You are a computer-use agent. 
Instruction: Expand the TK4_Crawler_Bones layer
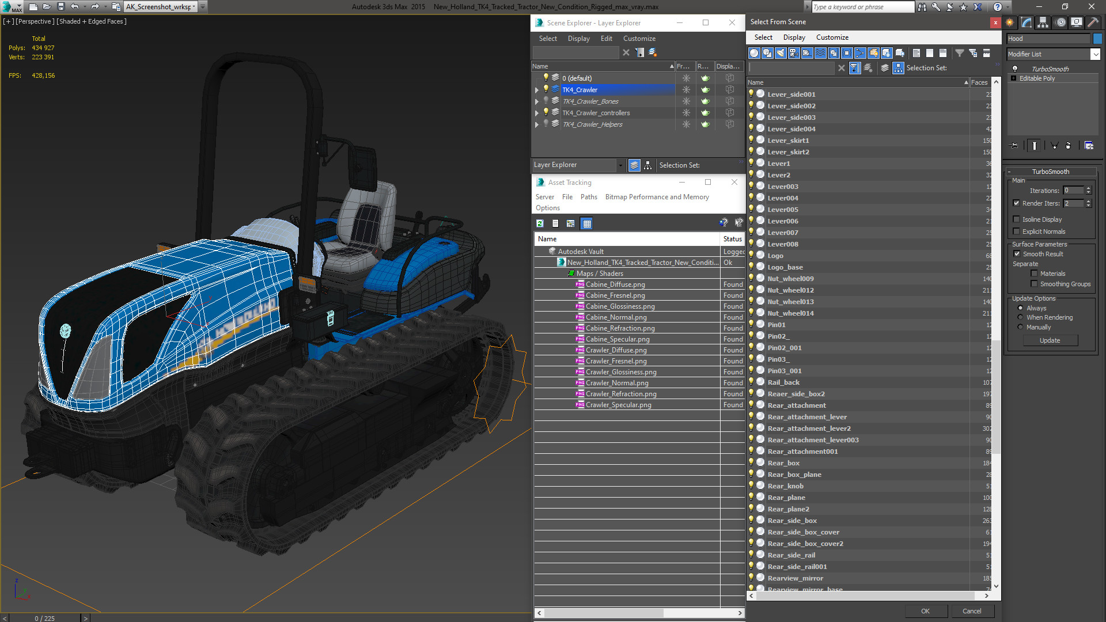click(537, 101)
